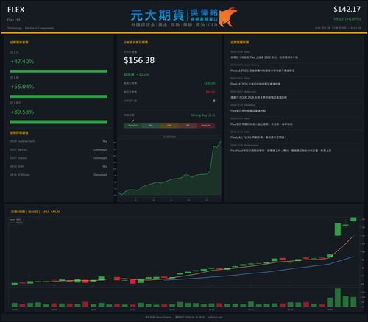This screenshot has height=322, width=368.
Task: Open the 05/07 Barclays rating row
Action: [x=59, y=150]
